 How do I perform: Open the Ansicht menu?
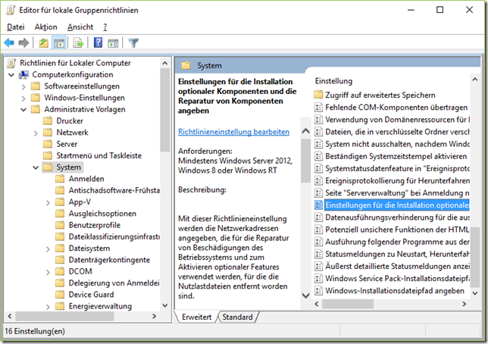80,27
